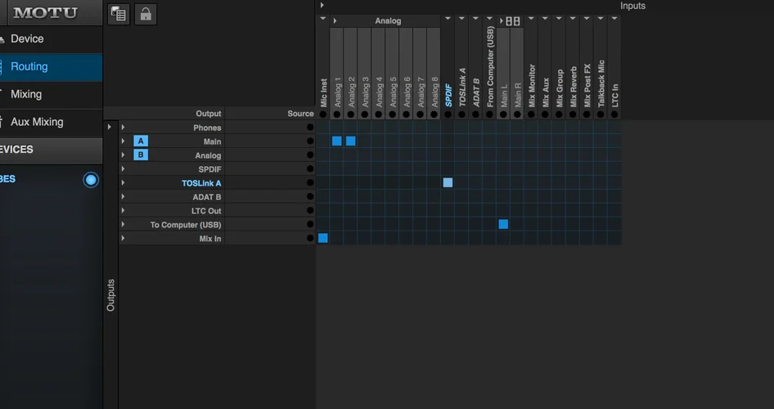Click the A badge beside Main
This screenshot has width=774, height=409.
coord(141,142)
